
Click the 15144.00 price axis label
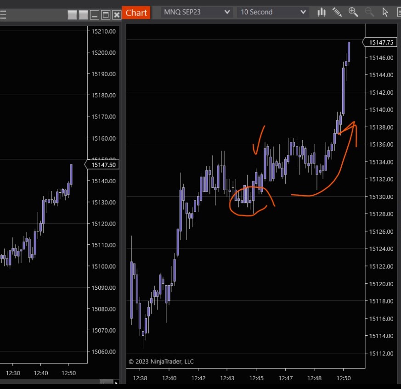coord(381,75)
